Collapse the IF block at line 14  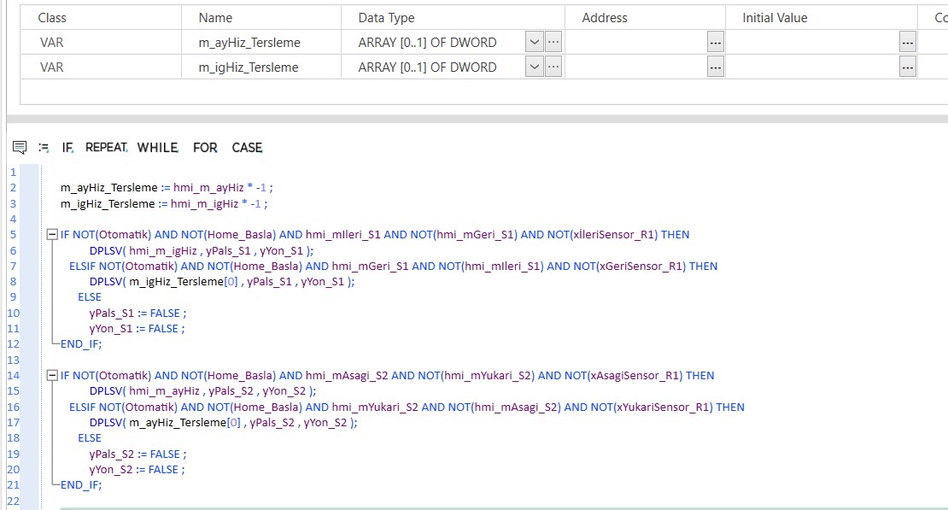(52, 376)
